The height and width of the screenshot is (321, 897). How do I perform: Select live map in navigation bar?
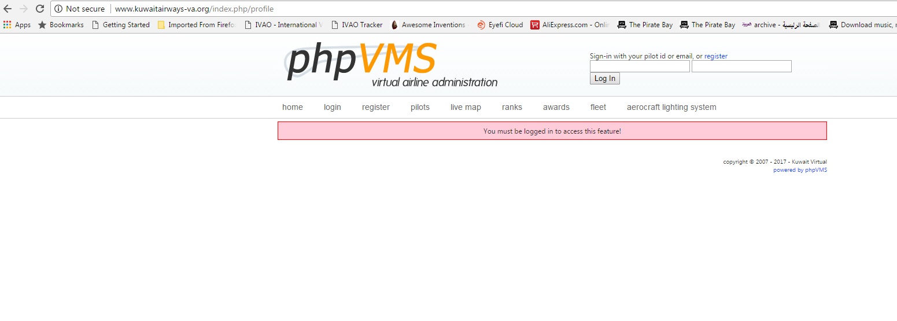click(x=466, y=107)
